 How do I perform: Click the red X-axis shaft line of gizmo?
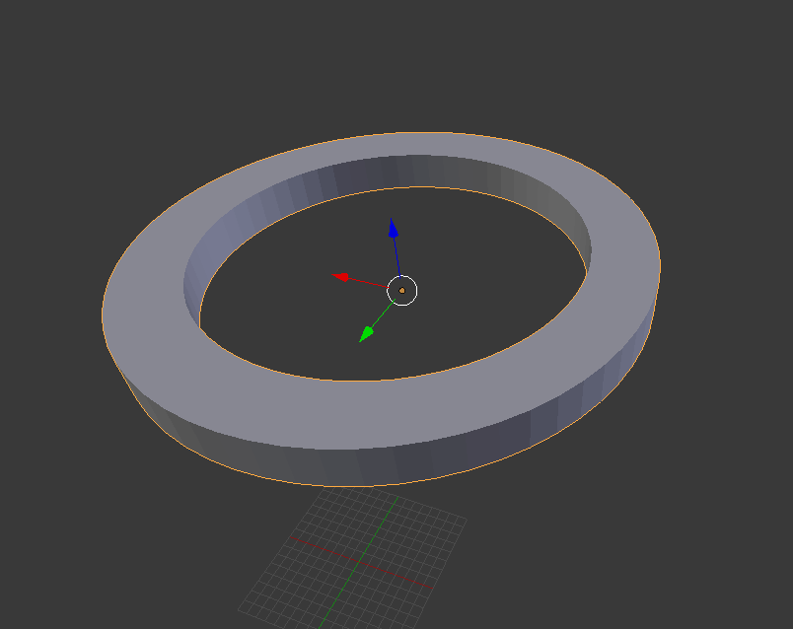tap(368, 283)
